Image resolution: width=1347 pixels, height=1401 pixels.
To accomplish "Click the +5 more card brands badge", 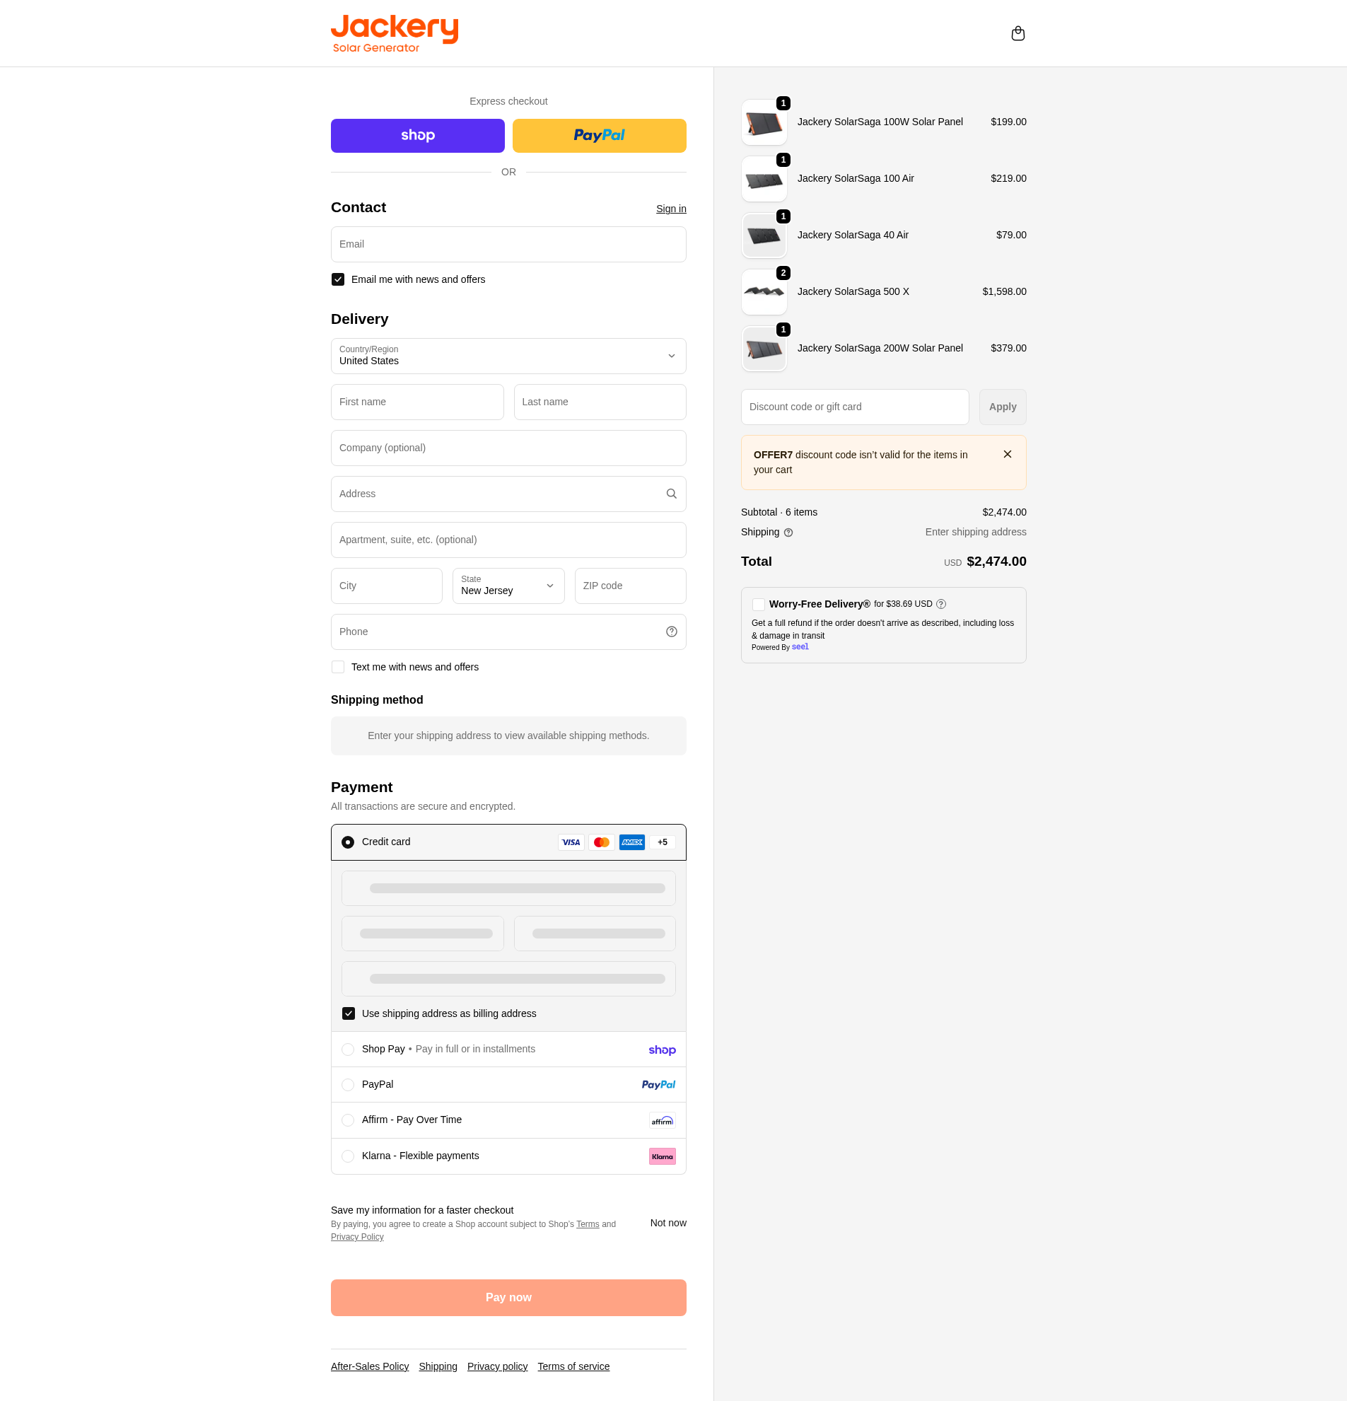I will (x=662, y=843).
